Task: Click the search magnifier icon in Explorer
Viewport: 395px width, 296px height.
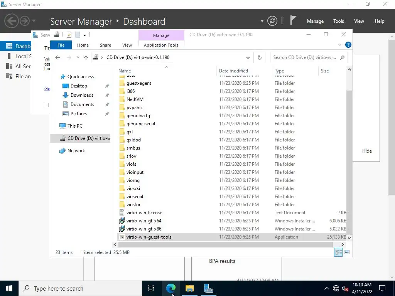Action: (x=342, y=57)
